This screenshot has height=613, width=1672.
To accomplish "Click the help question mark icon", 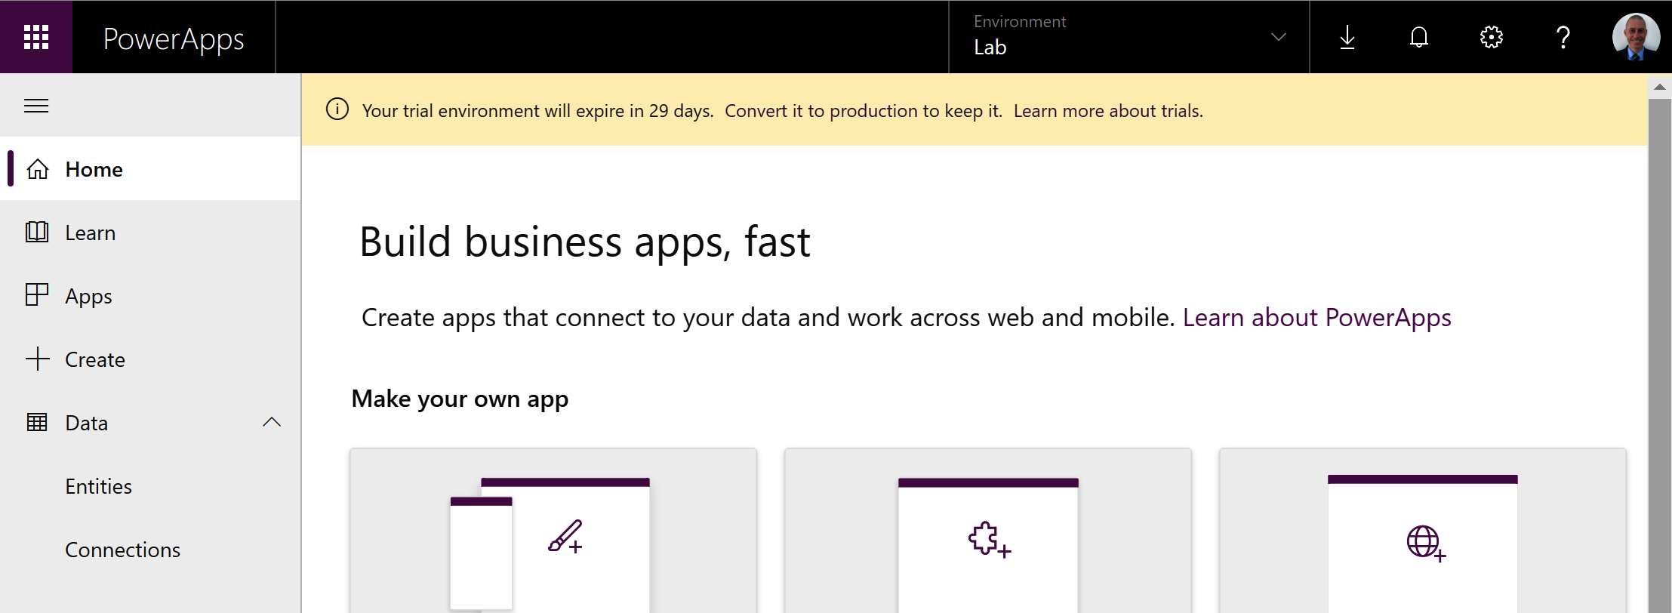I will 1563,37.
